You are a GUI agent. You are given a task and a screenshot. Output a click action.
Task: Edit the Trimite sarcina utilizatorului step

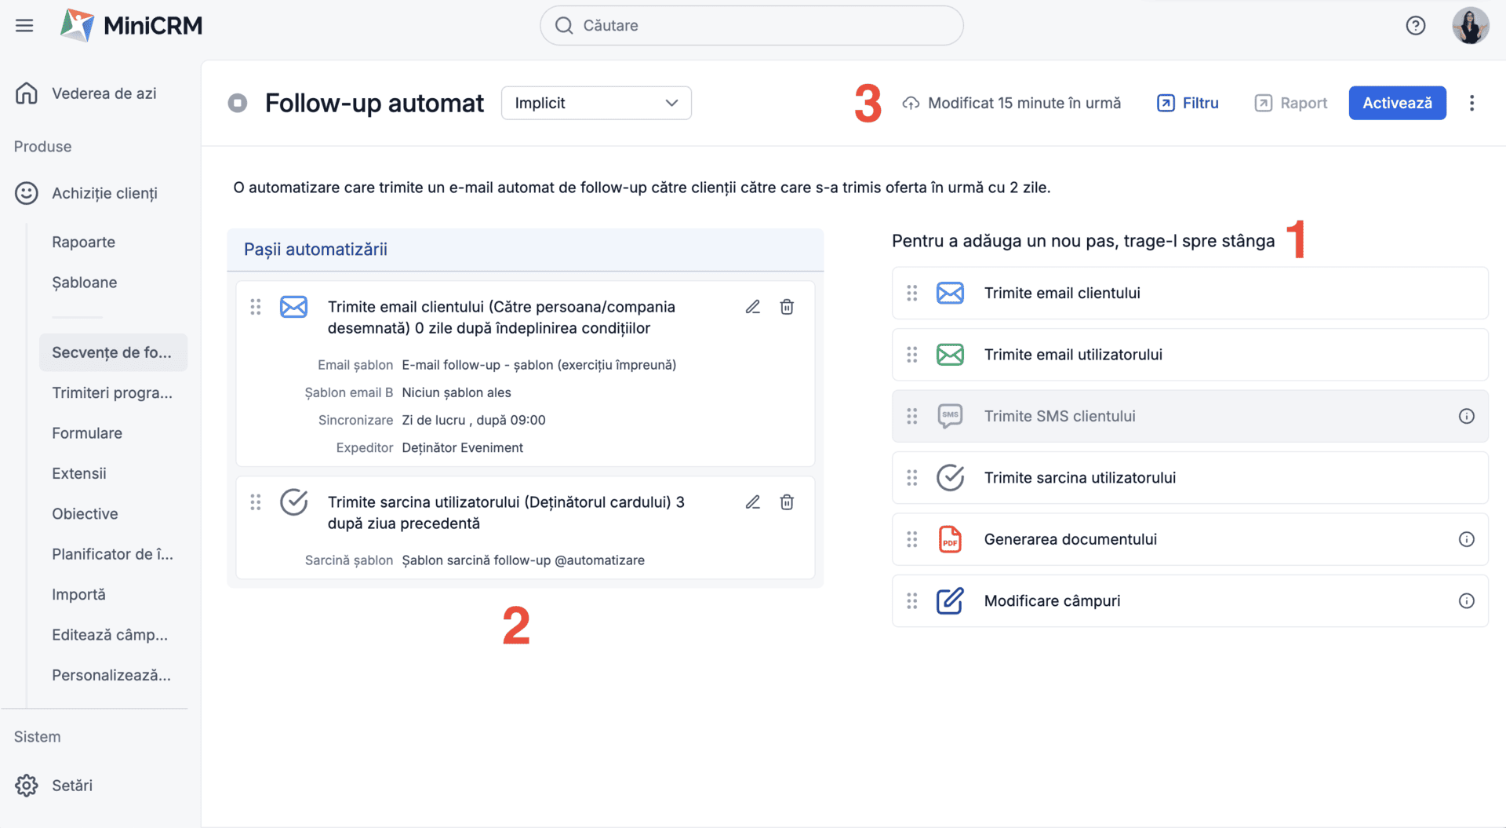coord(753,502)
